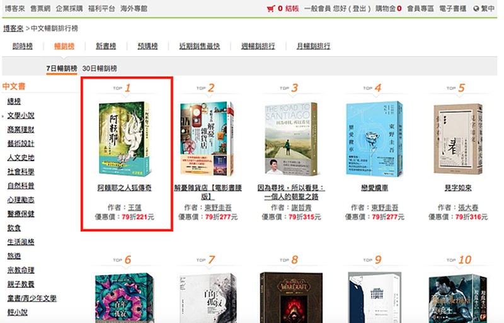The image size is (504, 323).
Task: Click the 博客來 breadcrumb link
Action: point(13,28)
